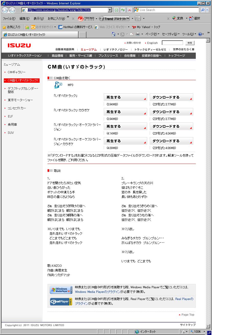This screenshot has width=229, height=335.
Task: Open コンセプトカー in the sidebar
Action: [17, 108]
